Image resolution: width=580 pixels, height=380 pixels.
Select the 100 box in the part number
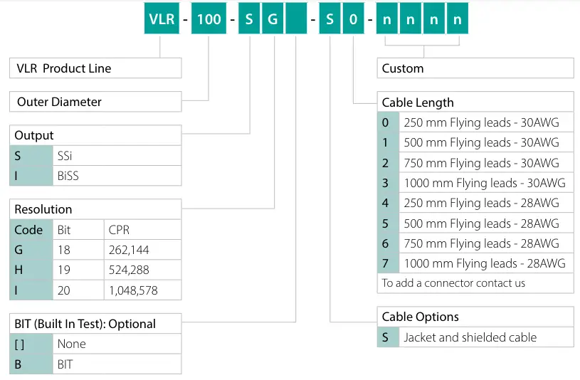[209, 19]
